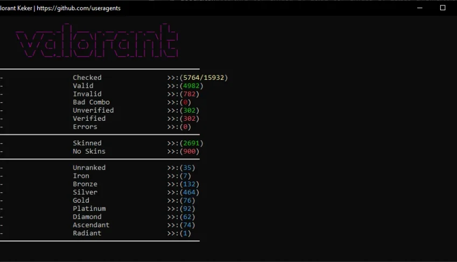Minimize the console window
This screenshot has width=457, height=262.
pos(420,8)
